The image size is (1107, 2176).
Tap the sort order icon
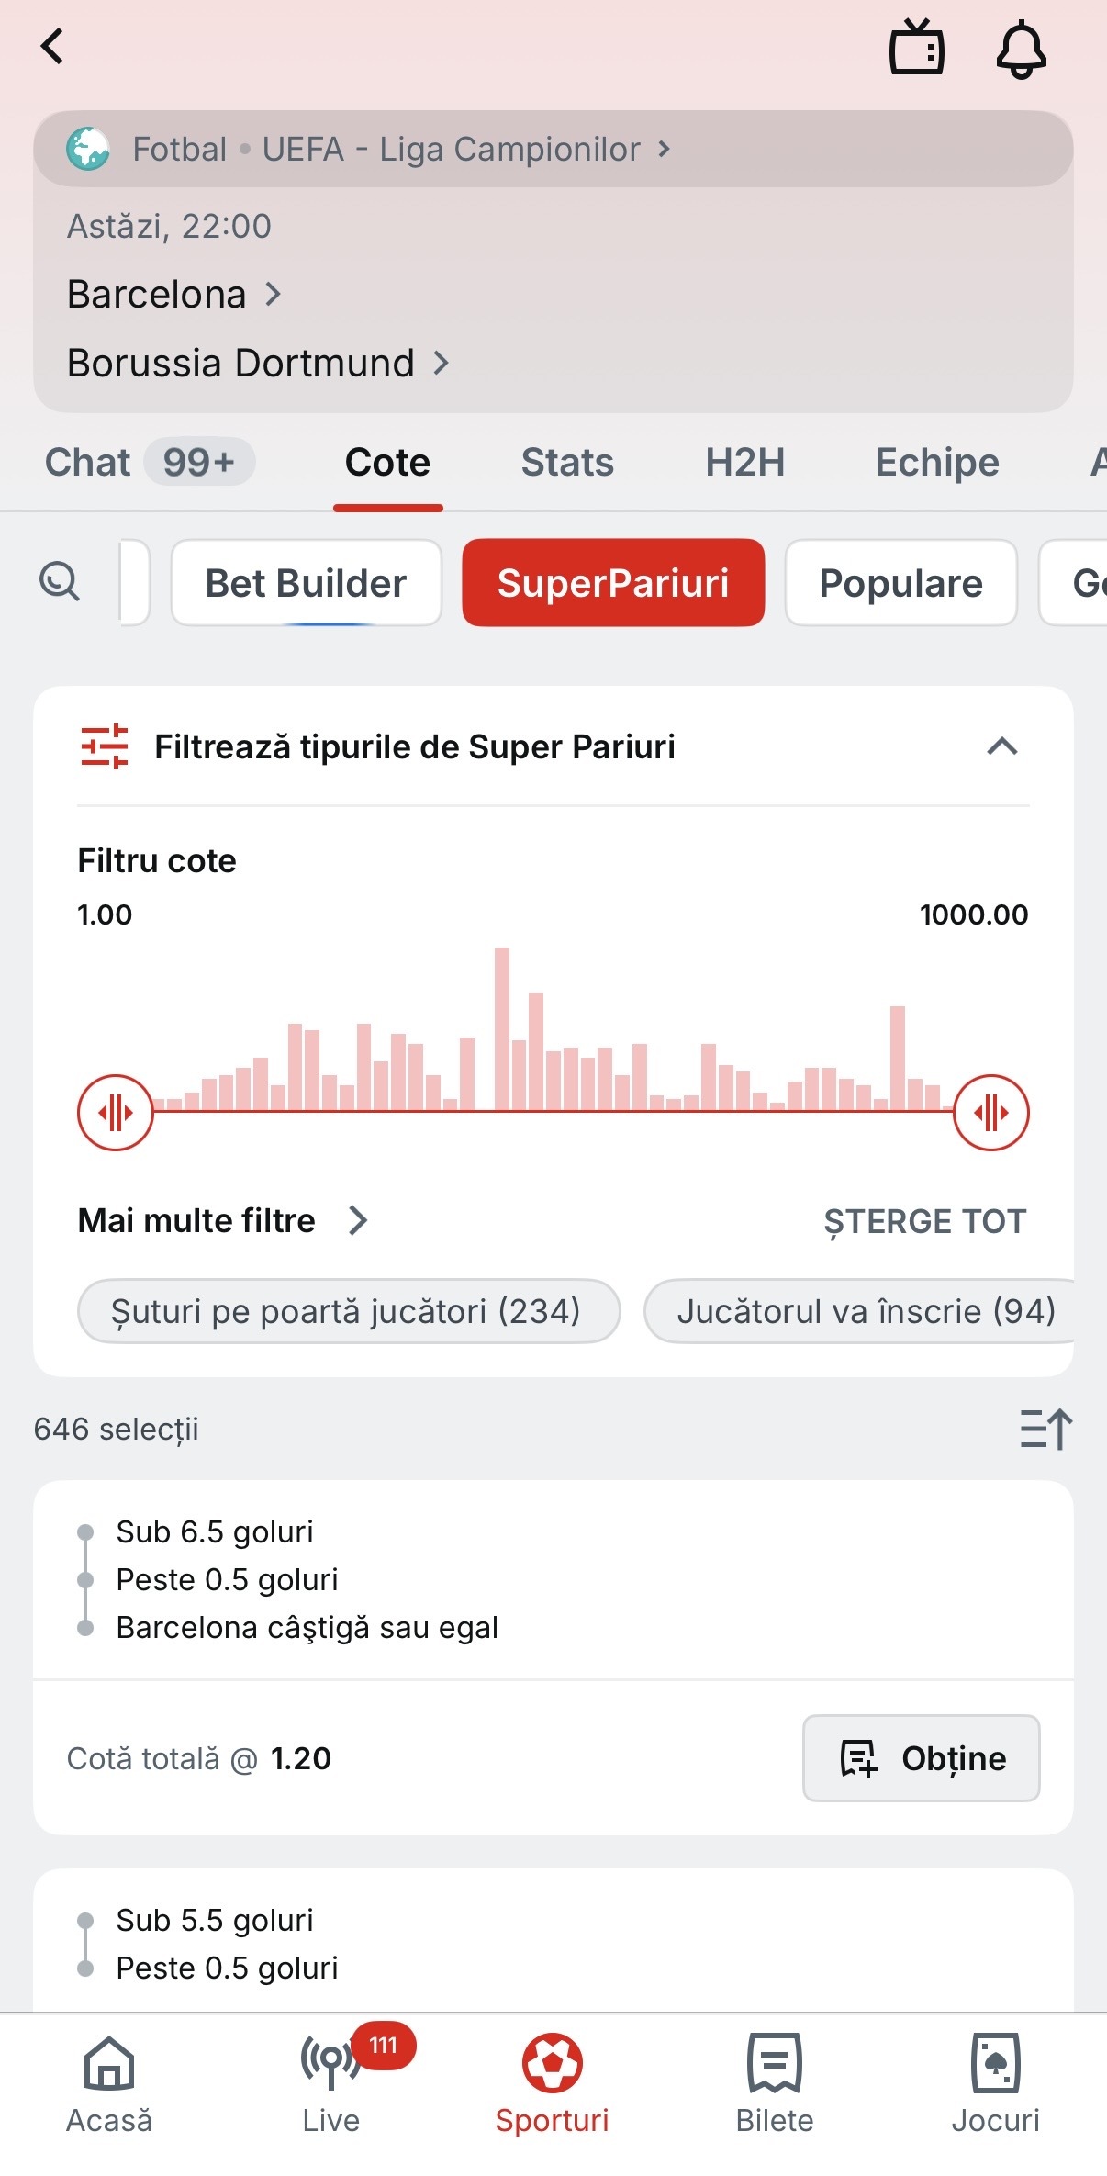(x=1046, y=1429)
